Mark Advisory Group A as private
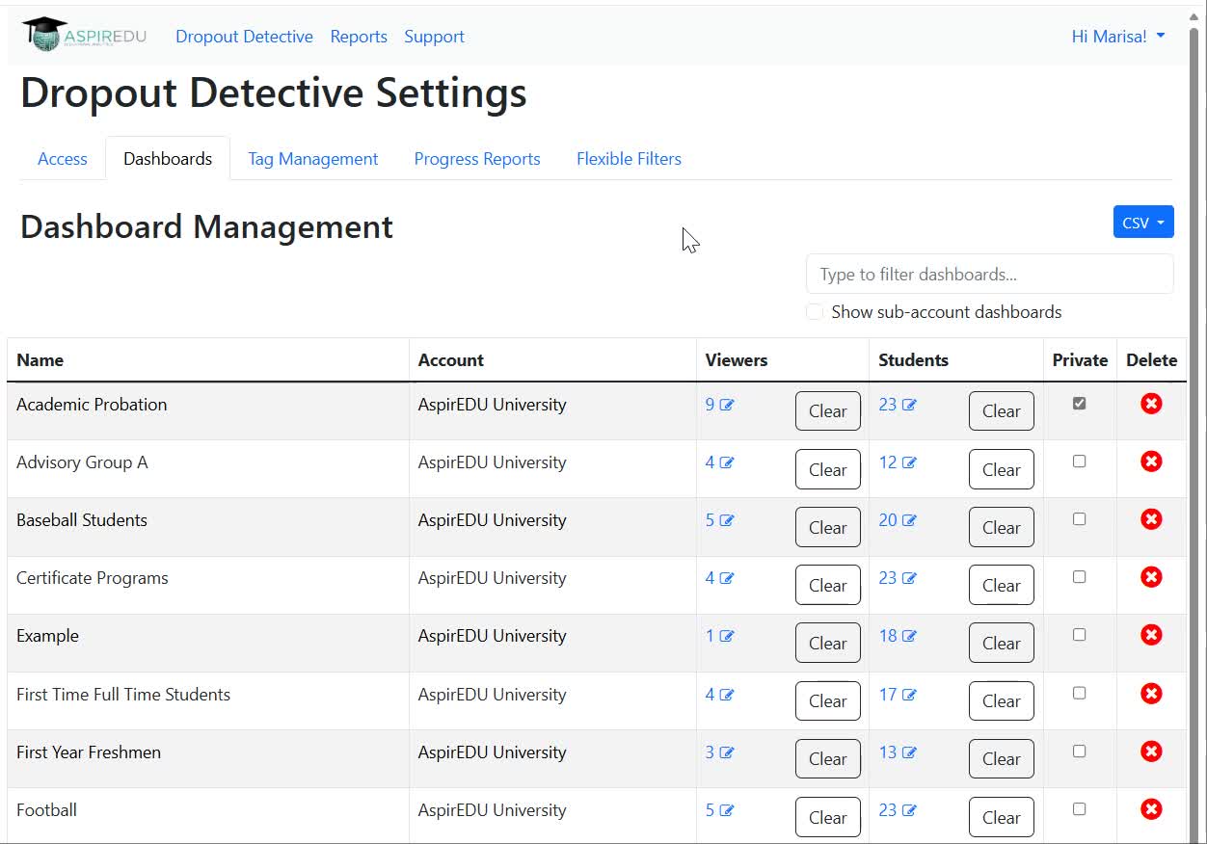Screen dimensions: 1207x844 click(1079, 462)
